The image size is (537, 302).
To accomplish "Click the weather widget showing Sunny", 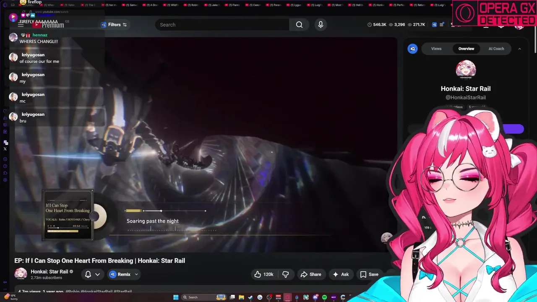I will pyautogui.click(x=12, y=297).
